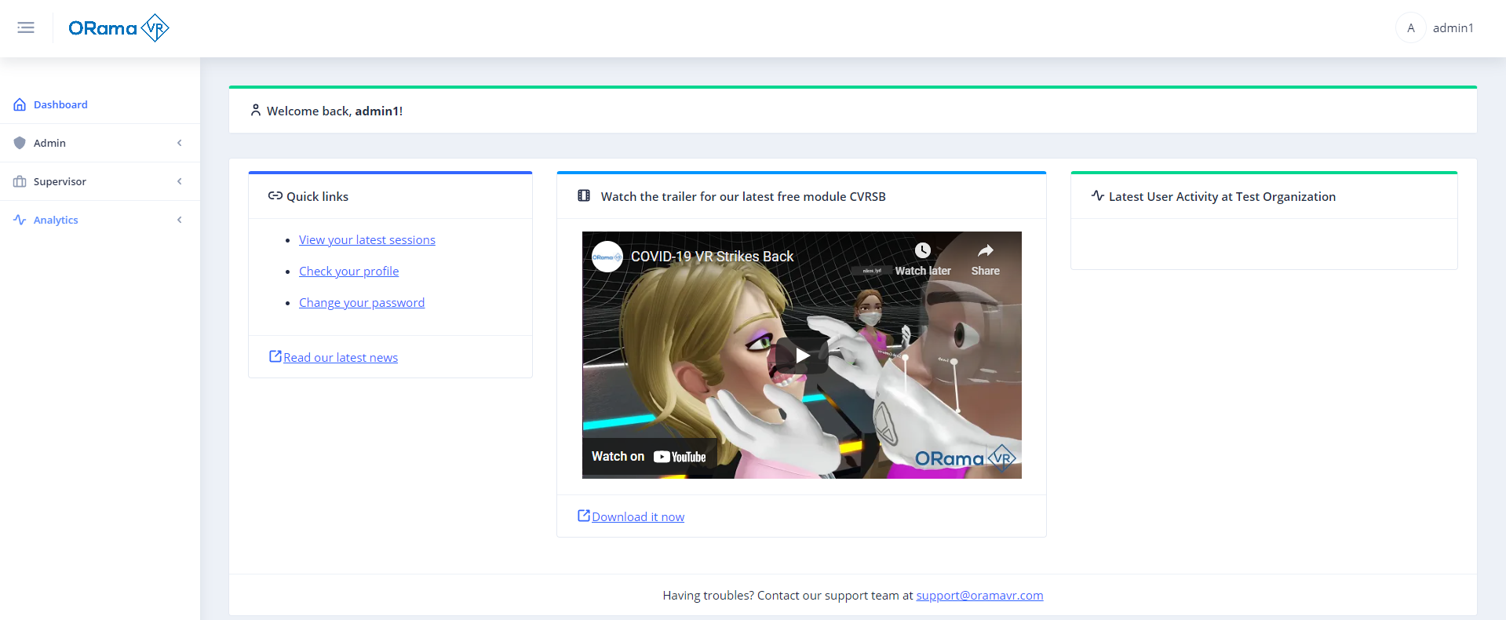Viewport: 1506px width, 620px height.
Task: Open Change your password link
Action: coord(362,303)
